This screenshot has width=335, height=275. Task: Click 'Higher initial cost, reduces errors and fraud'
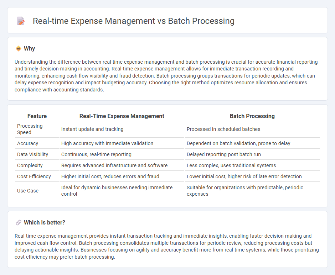click(x=110, y=176)
